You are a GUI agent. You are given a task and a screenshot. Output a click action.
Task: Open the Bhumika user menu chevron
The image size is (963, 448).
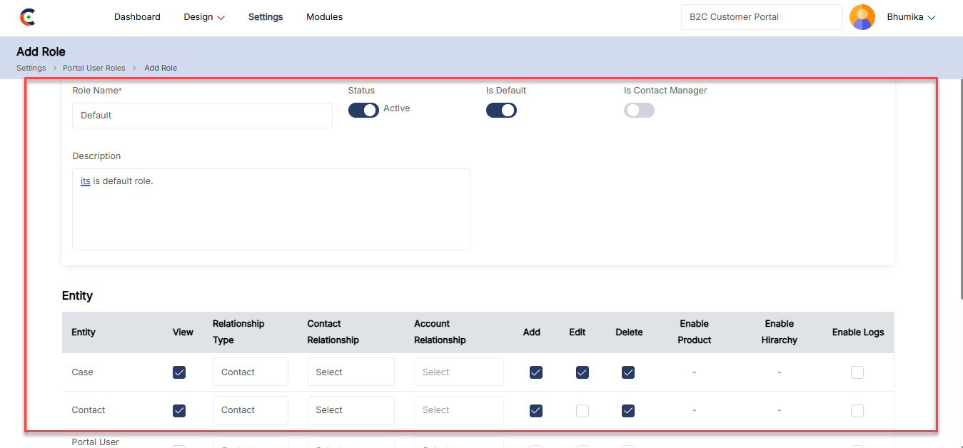(932, 18)
